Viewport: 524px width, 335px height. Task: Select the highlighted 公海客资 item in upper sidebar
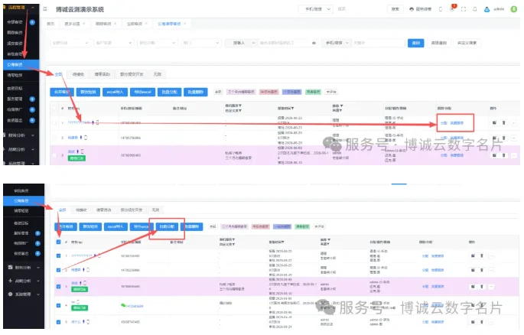(x=21, y=64)
